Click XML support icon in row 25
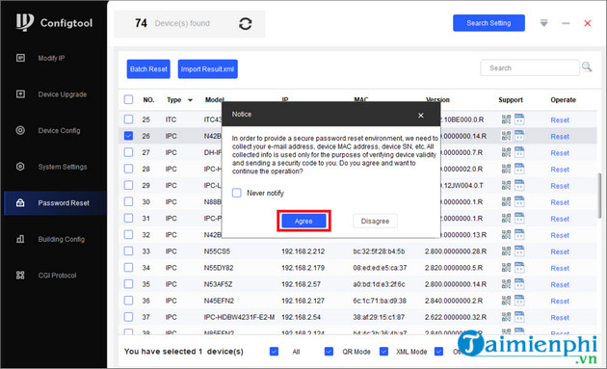The image size is (607, 369). pos(519,119)
